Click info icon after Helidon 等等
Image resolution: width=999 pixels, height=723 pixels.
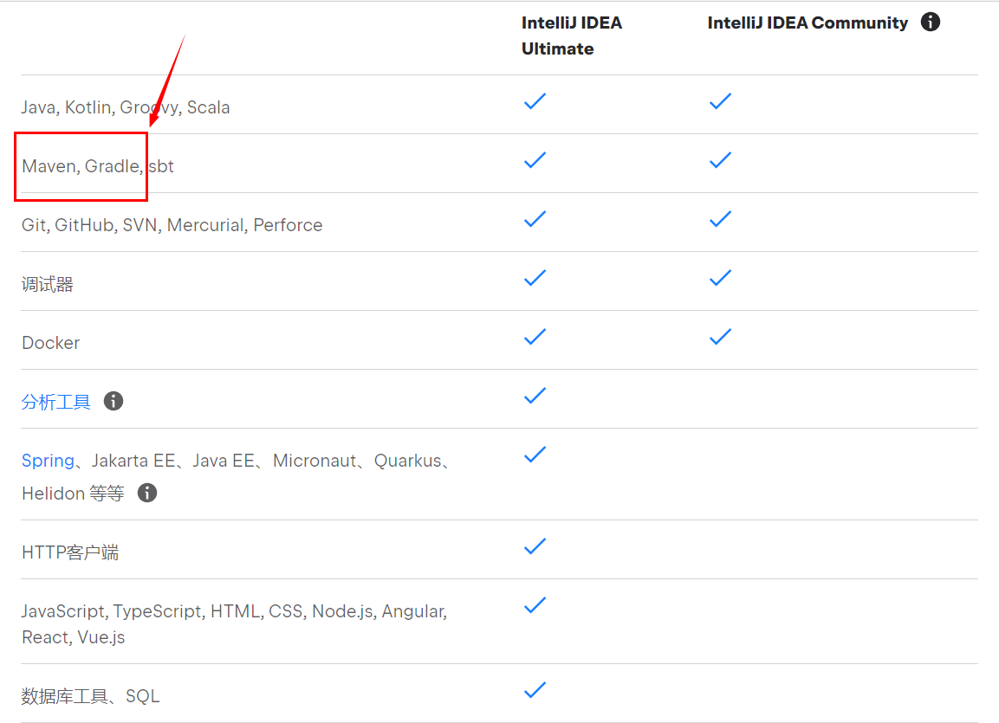coord(147,493)
